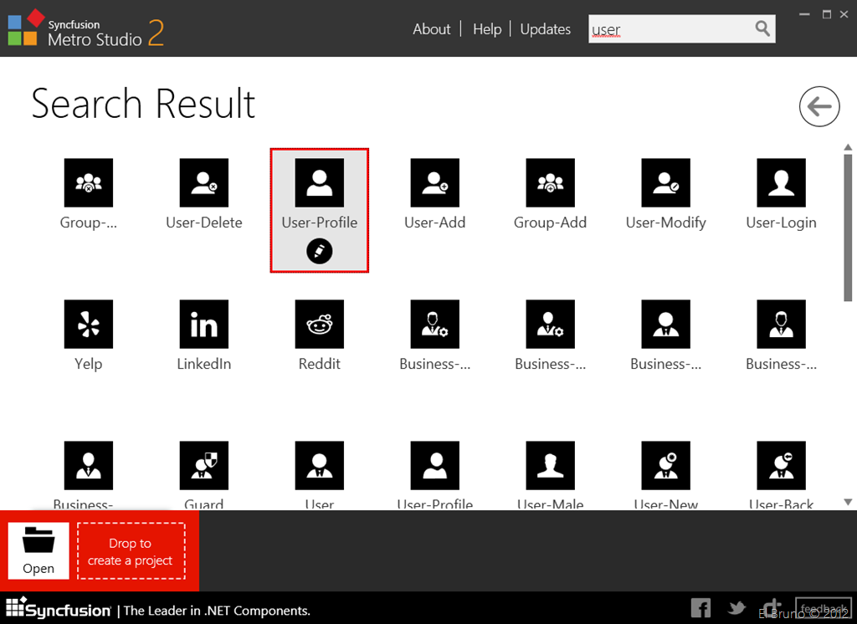Select the Reddit icon

click(319, 325)
